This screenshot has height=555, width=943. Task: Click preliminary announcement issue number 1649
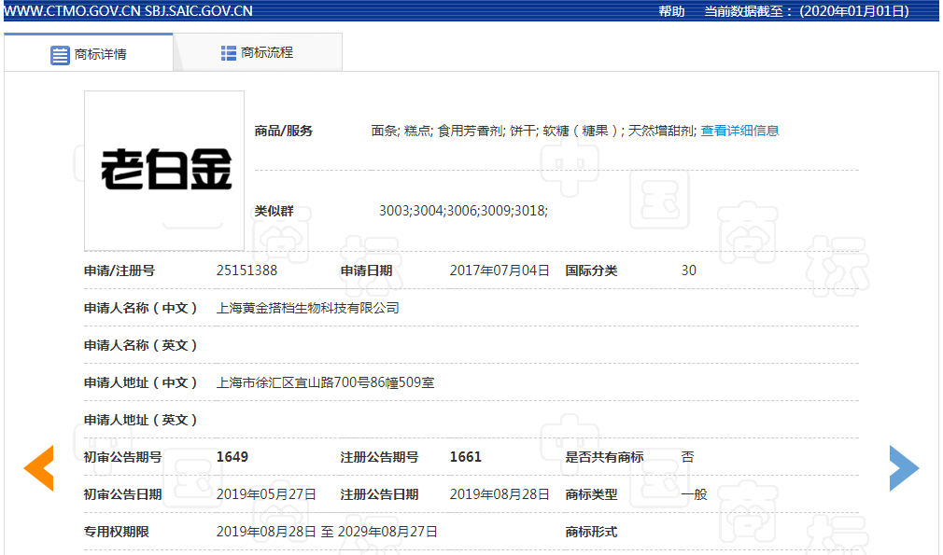232,457
